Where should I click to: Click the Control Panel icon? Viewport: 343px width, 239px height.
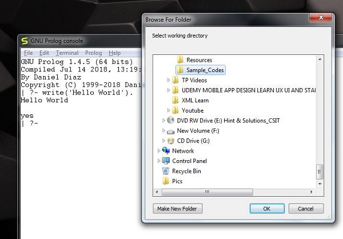[166, 161]
